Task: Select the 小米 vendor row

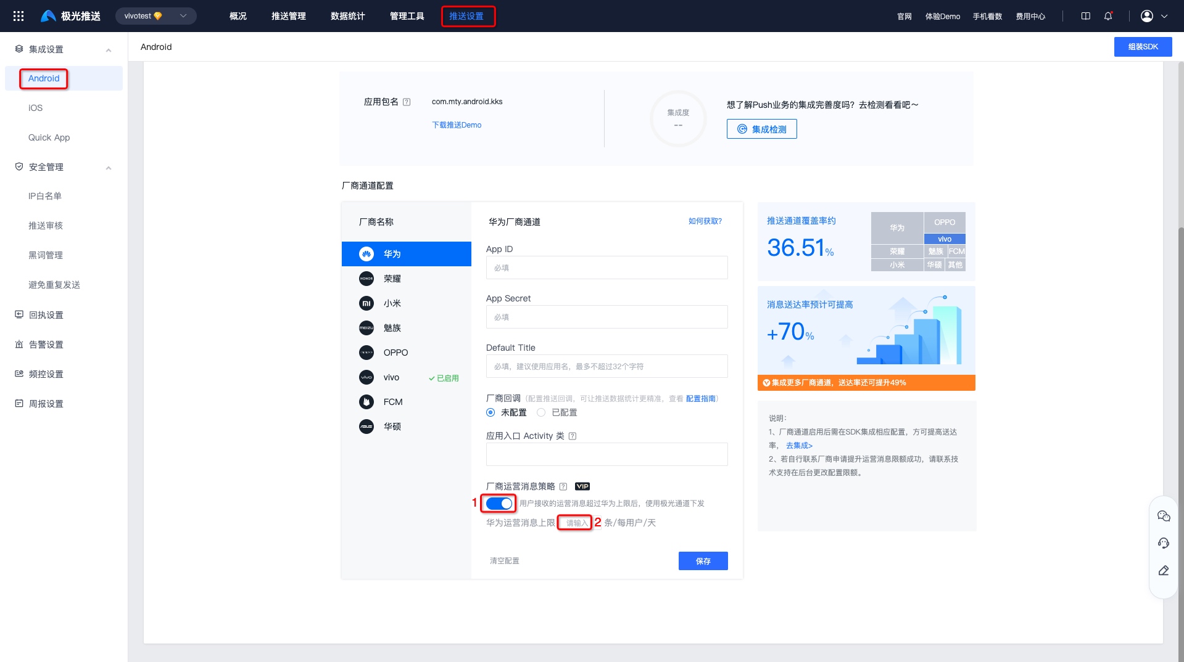Action: 407,303
